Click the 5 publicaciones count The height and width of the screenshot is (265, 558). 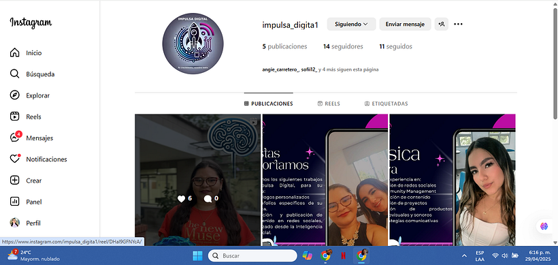284,46
